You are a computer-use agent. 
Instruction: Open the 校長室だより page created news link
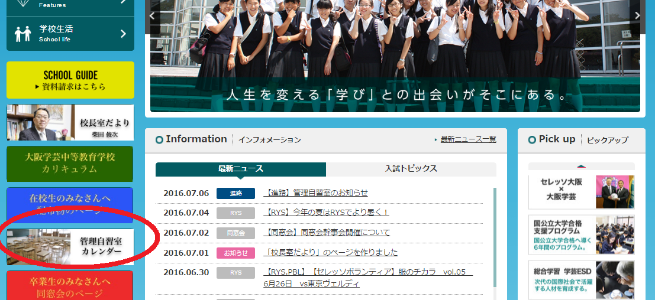click(x=330, y=253)
